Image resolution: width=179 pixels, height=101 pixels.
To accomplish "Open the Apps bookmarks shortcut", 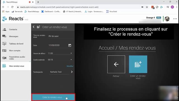I will (6, 12).
